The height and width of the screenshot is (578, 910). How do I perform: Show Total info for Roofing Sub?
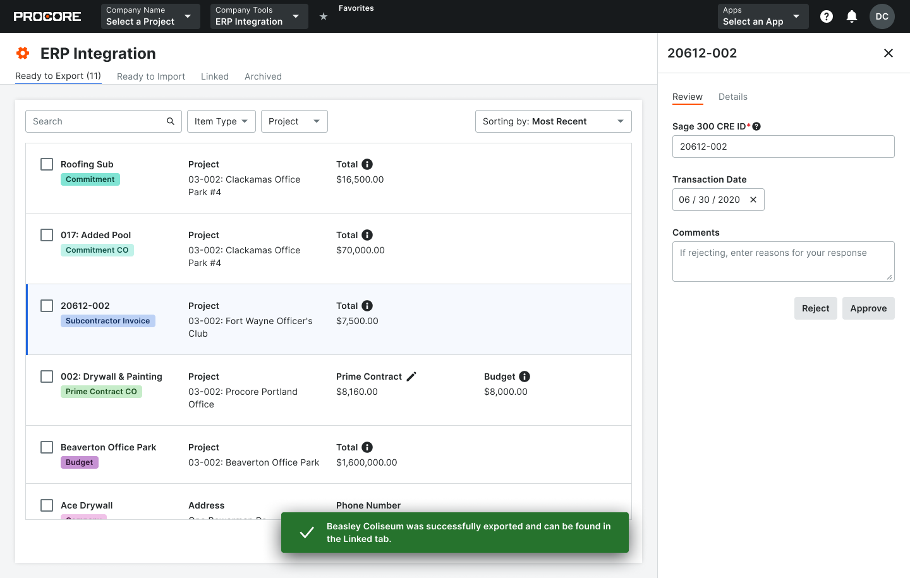coord(367,164)
